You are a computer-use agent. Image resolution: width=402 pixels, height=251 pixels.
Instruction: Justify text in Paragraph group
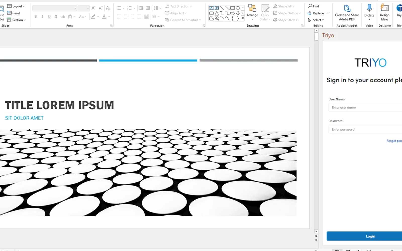click(139, 17)
